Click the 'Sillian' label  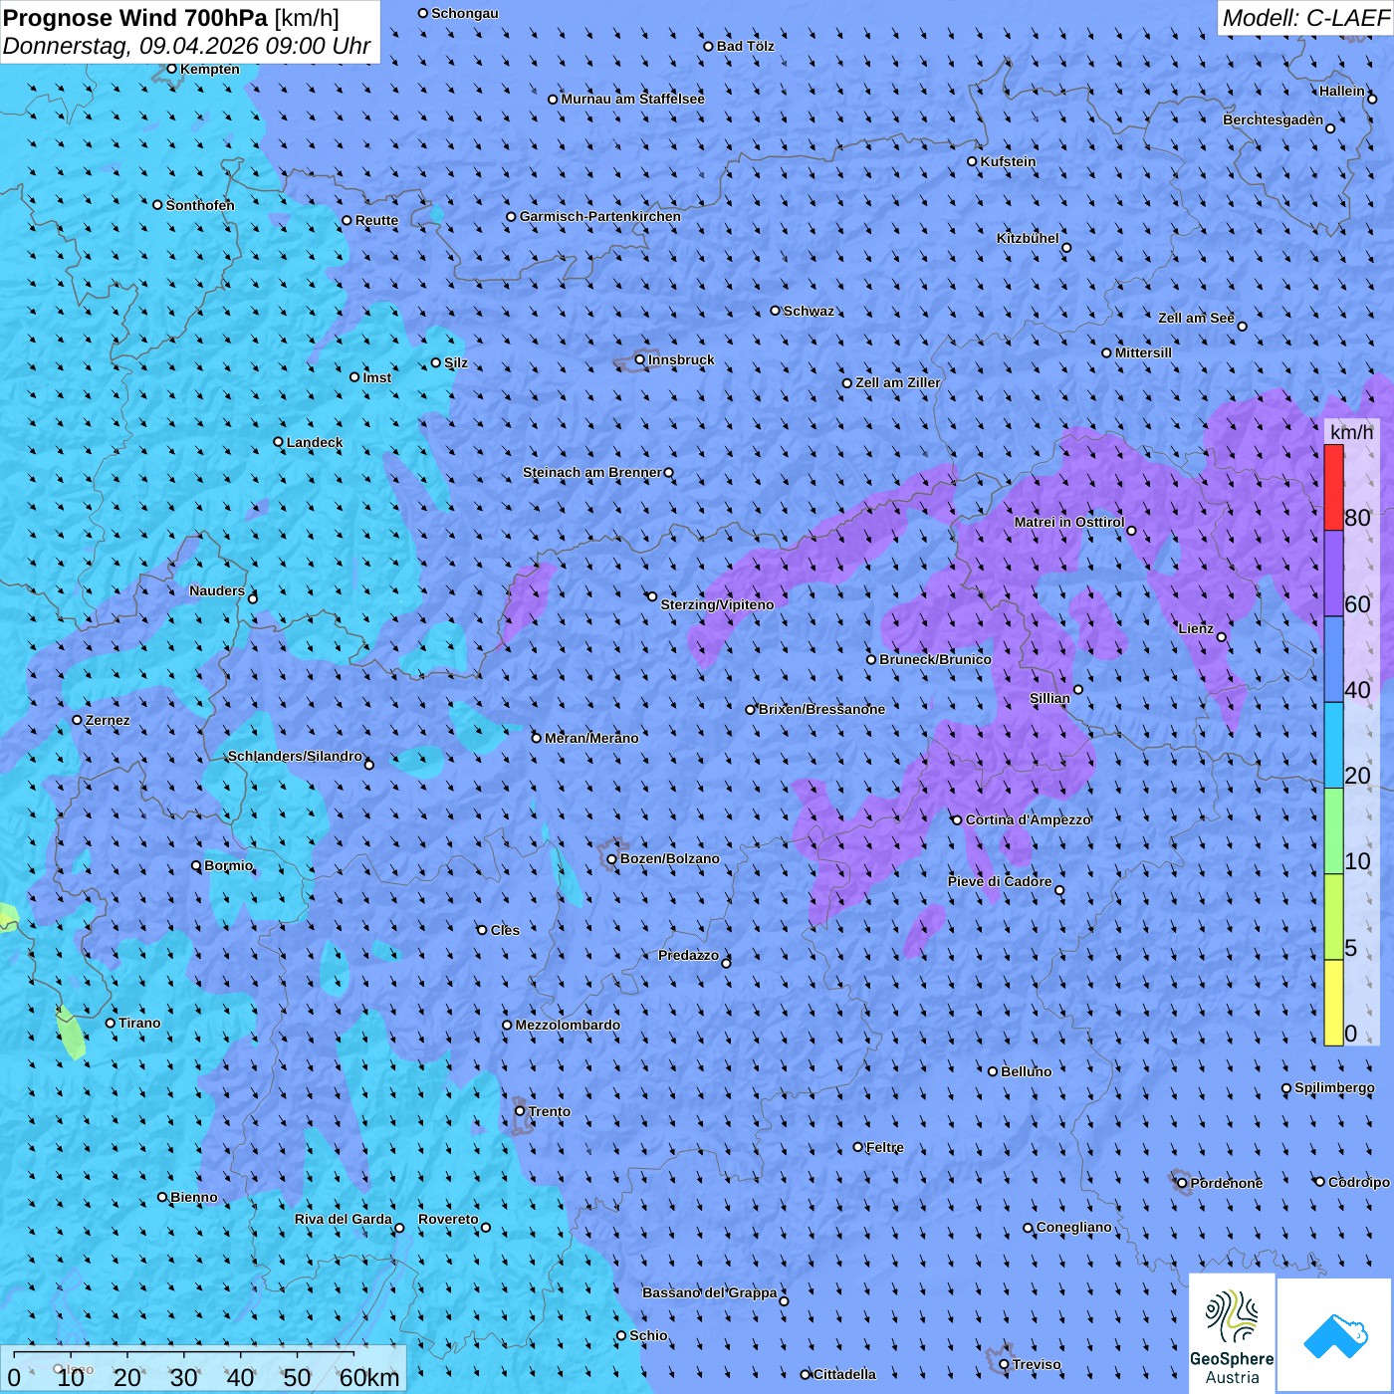(1049, 698)
